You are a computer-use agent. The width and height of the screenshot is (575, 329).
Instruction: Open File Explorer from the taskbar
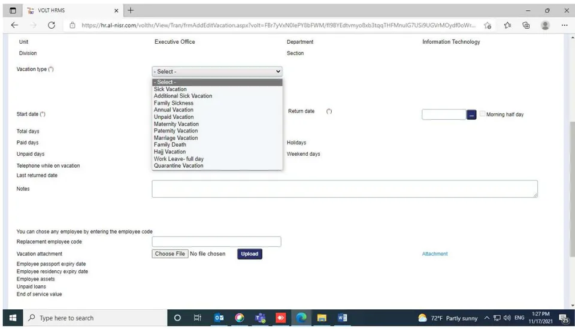322,318
